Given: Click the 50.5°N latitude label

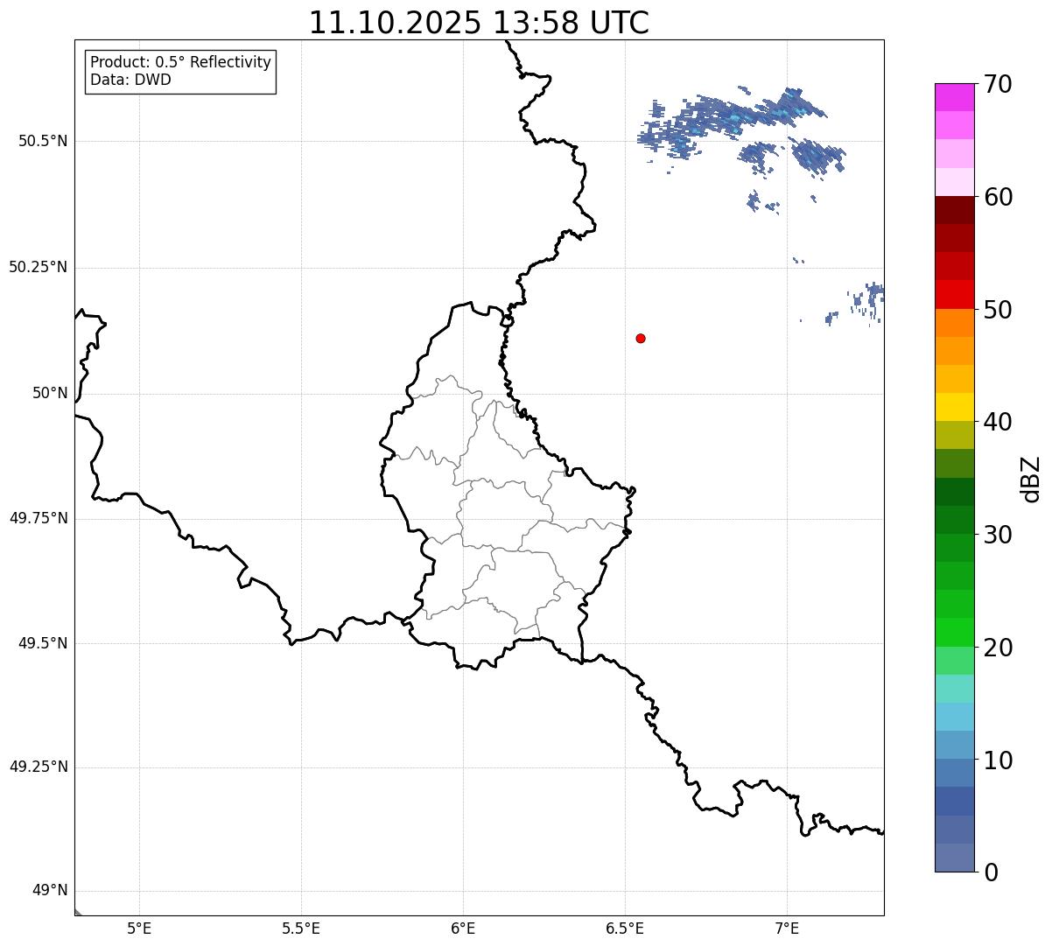Looking at the screenshot, I should (x=43, y=141).
